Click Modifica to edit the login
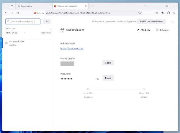This screenshot has height=133, width=180. [144, 30]
